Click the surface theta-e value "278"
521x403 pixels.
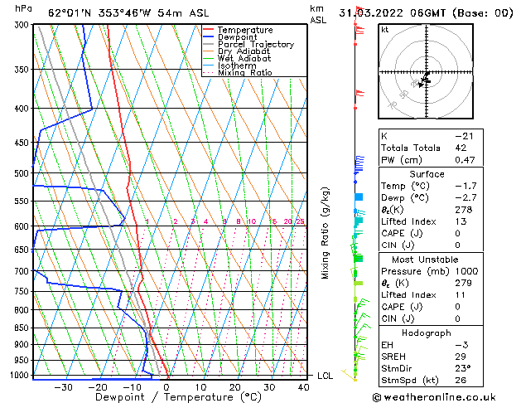click(x=464, y=210)
